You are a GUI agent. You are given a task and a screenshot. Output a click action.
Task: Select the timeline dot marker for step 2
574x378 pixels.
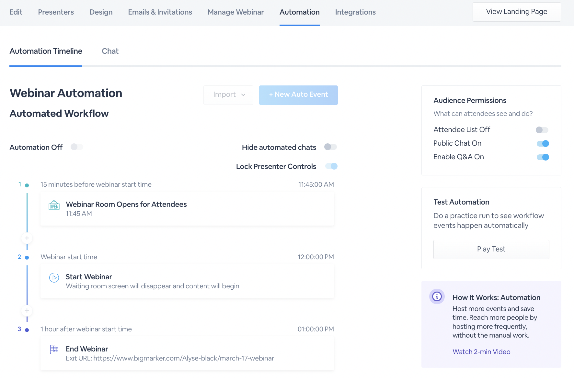tap(27, 257)
